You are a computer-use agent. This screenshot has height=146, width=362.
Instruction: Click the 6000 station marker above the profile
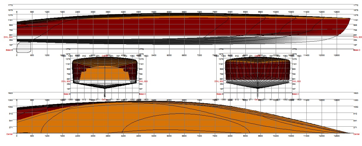[x=169, y=12]
